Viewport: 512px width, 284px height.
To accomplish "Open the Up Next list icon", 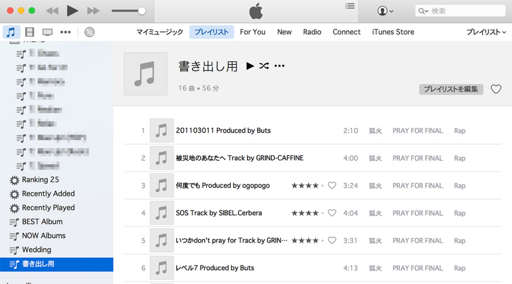I will click(x=350, y=6).
